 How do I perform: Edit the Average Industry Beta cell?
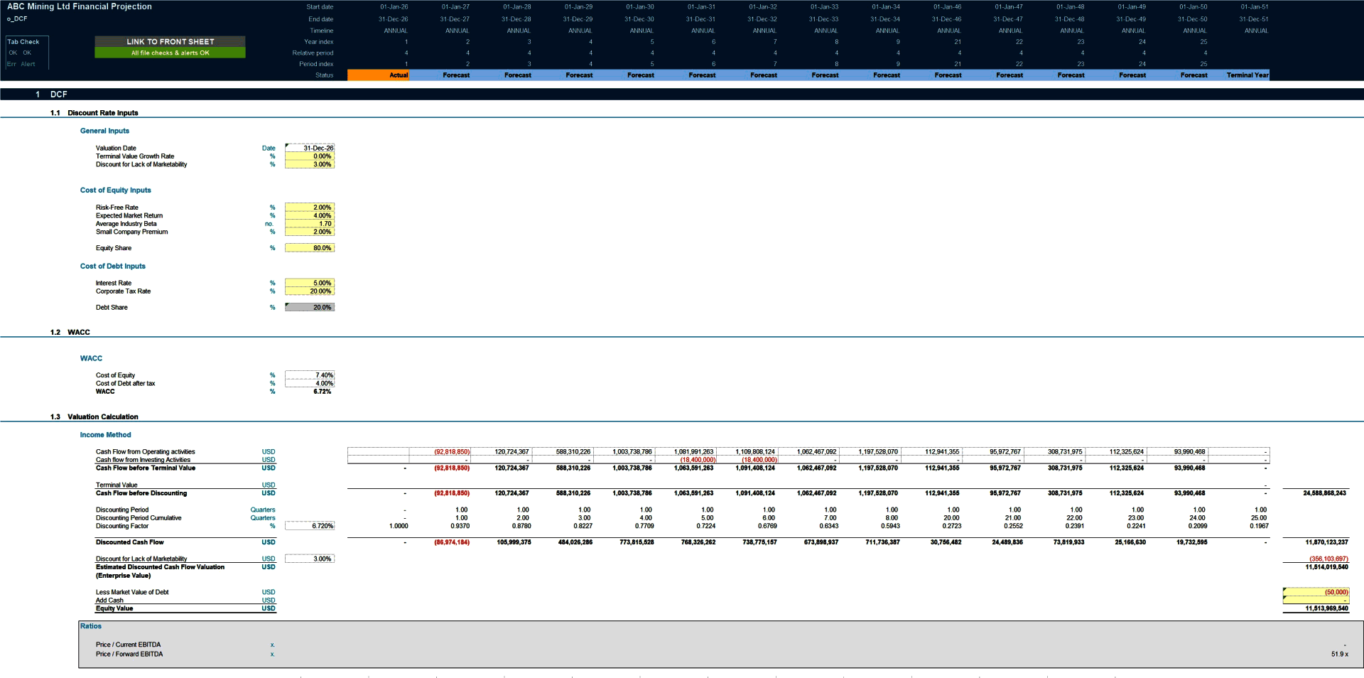click(309, 223)
